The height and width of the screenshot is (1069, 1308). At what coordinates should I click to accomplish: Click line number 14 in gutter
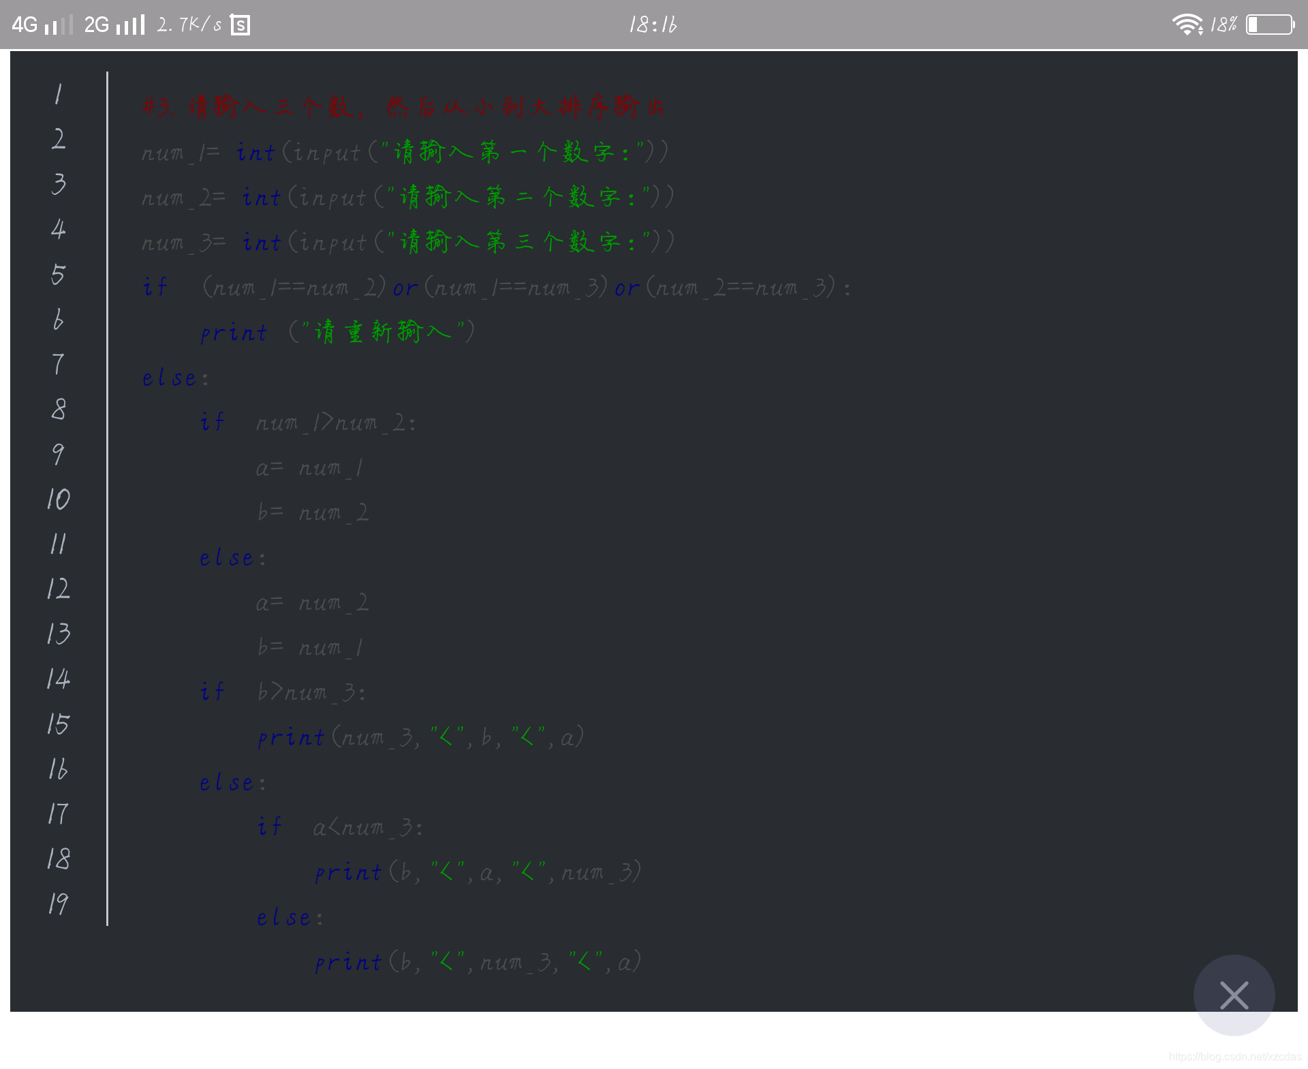click(59, 679)
